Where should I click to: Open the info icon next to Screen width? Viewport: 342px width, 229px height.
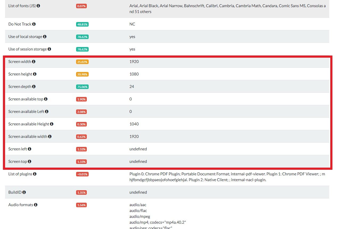pyautogui.click(x=34, y=62)
